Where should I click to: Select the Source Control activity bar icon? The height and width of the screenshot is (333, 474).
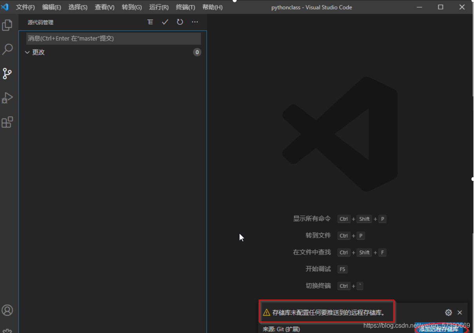click(7, 73)
